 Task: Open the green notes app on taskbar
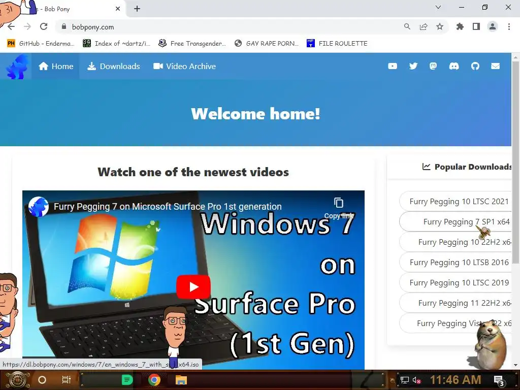coord(127,380)
